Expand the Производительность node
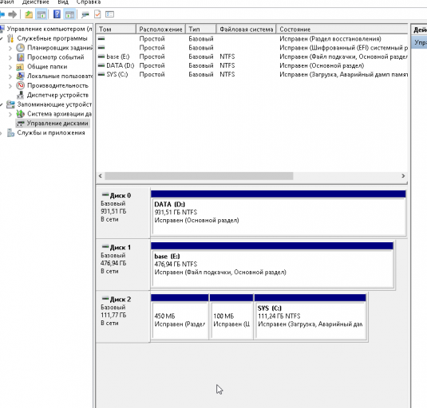Viewport: 427px width, 408px height. pyautogui.click(x=10, y=86)
